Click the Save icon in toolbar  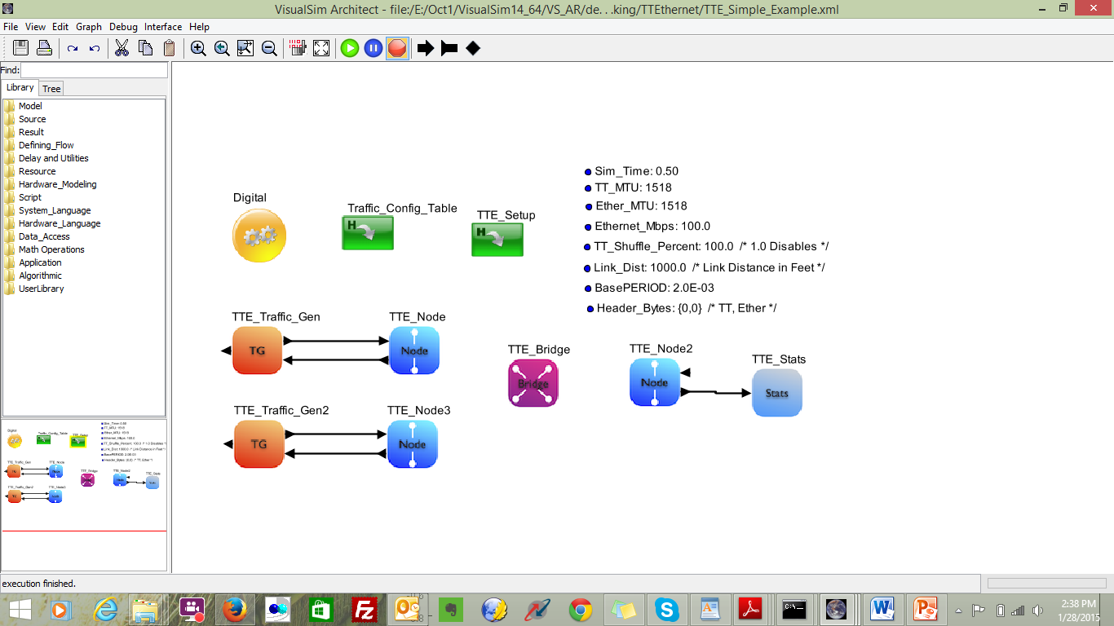(21, 48)
